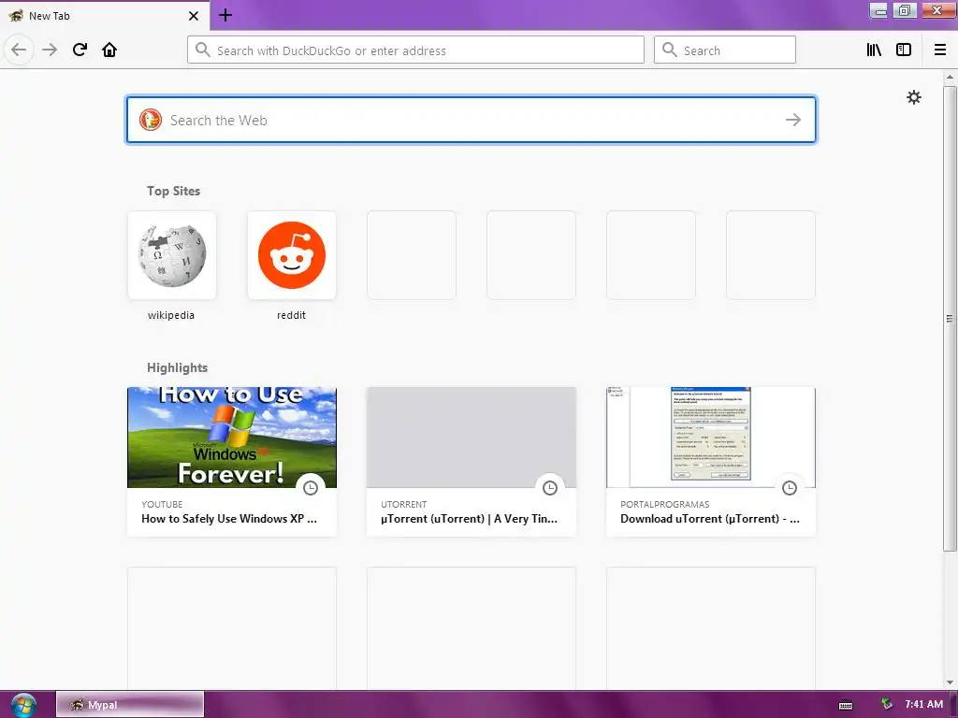Click the DuckDuckGo logo icon
Viewport: 958px width, 718px height.
[x=151, y=120]
